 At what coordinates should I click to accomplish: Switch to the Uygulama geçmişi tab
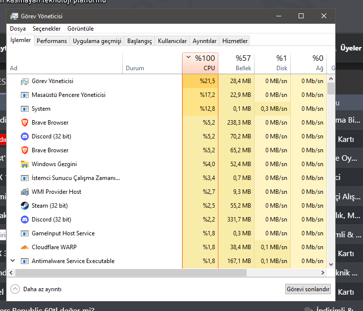click(x=97, y=41)
